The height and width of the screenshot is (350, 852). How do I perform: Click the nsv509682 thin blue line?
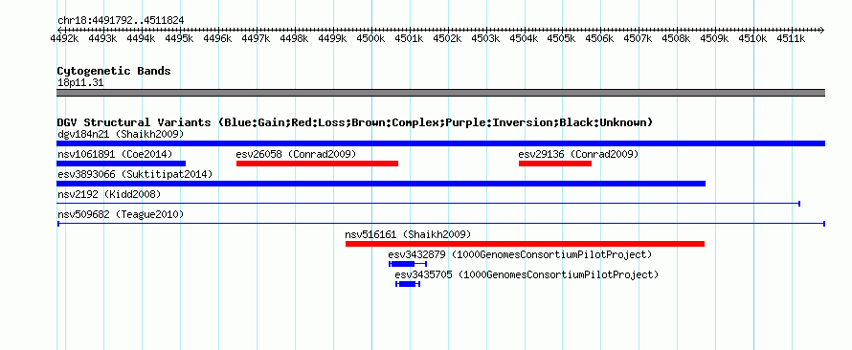[441, 224]
